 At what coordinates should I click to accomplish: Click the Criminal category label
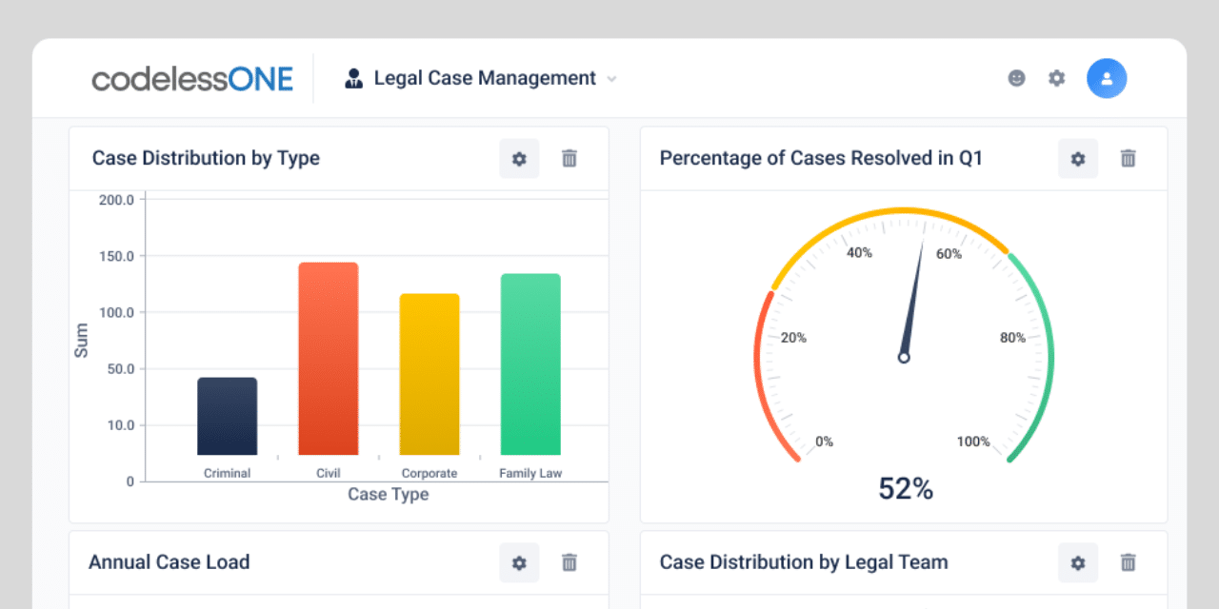[228, 473]
